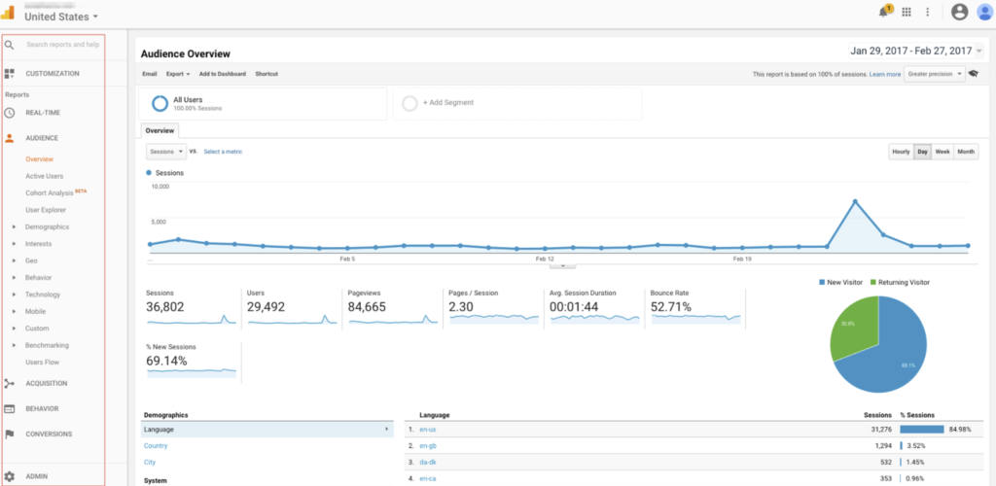Image resolution: width=996 pixels, height=486 pixels.
Task: Click the notifications bell icon
Action: pyautogui.click(x=883, y=12)
